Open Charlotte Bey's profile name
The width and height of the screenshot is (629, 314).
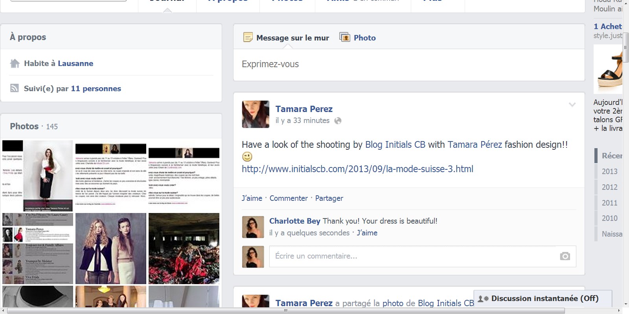coord(295,221)
